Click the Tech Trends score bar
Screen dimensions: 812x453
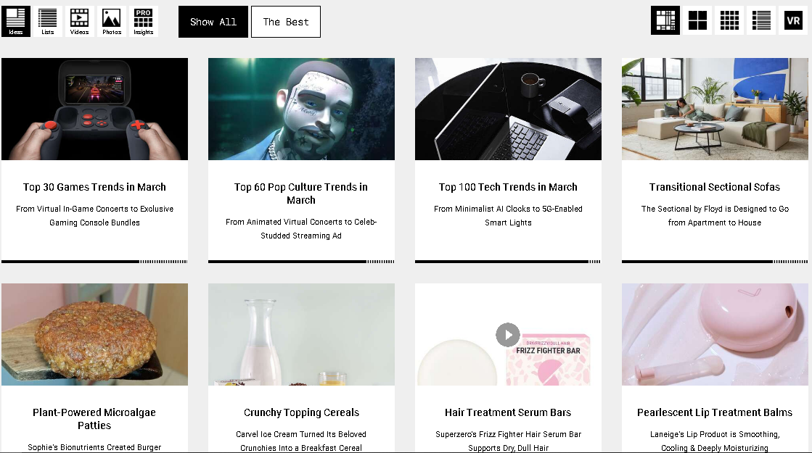pyautogui.click(x=508, y=262)
